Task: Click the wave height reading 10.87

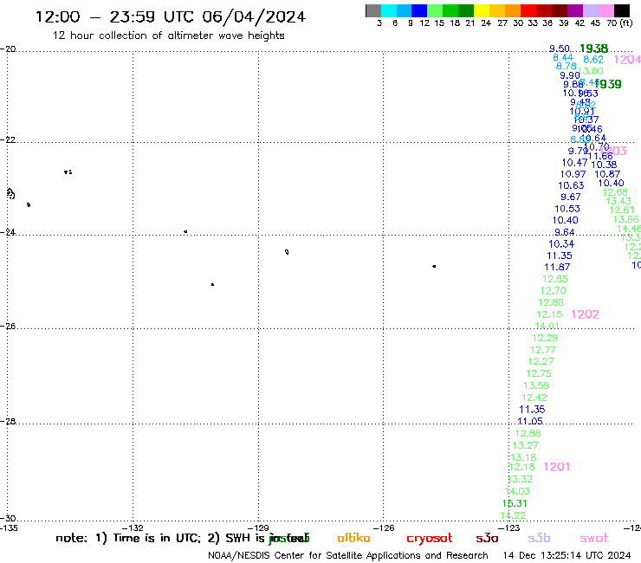Action: click(x=607, y=174)
